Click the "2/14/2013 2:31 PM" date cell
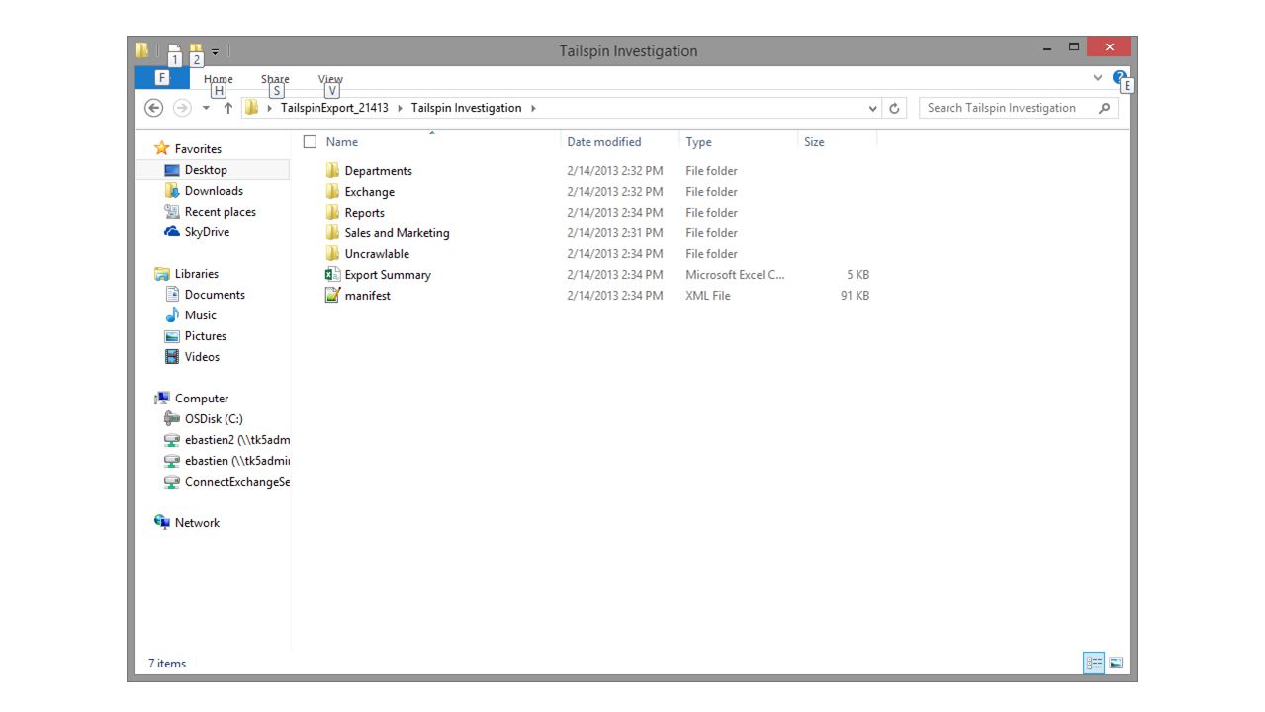Screen dimensions: 1265x712 (x=615, y=233)
